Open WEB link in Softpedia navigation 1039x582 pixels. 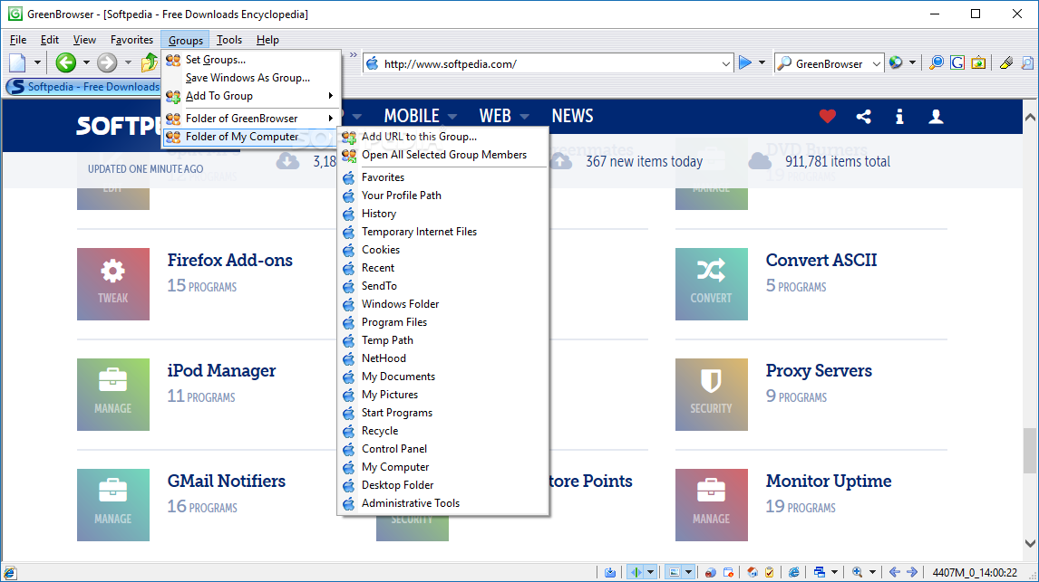click(x=495, y=116)
